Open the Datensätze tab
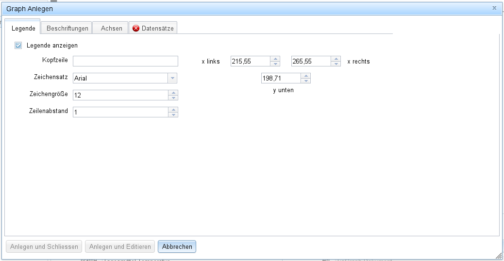Viewport: 504px width, 261px height. click(153, 28)
